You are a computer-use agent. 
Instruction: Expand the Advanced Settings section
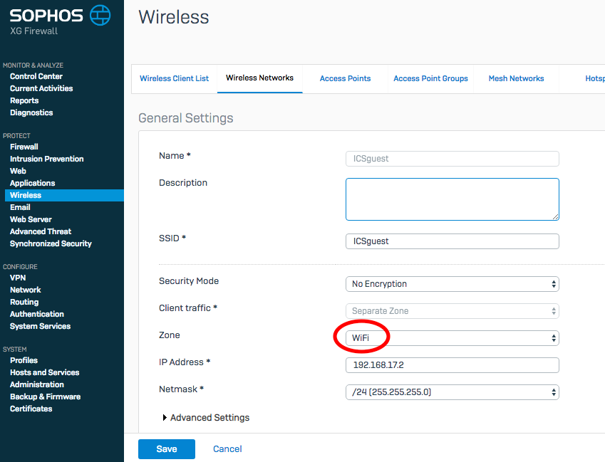206,418
